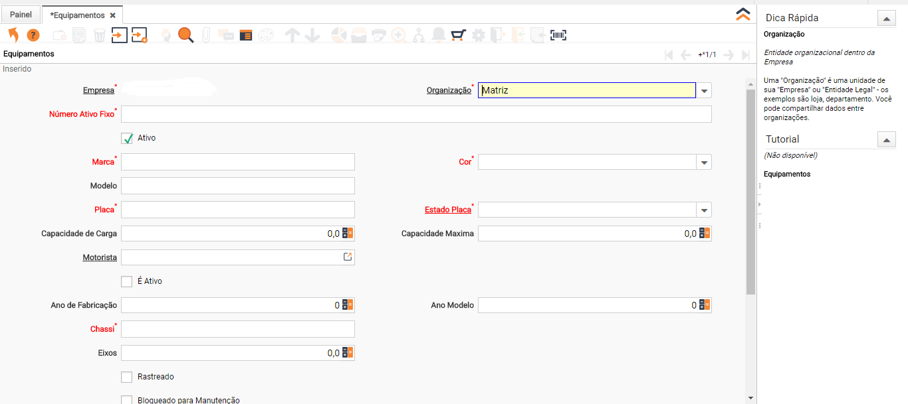
Task: Open Help via the orange question mark
Action: coord(33,35)
